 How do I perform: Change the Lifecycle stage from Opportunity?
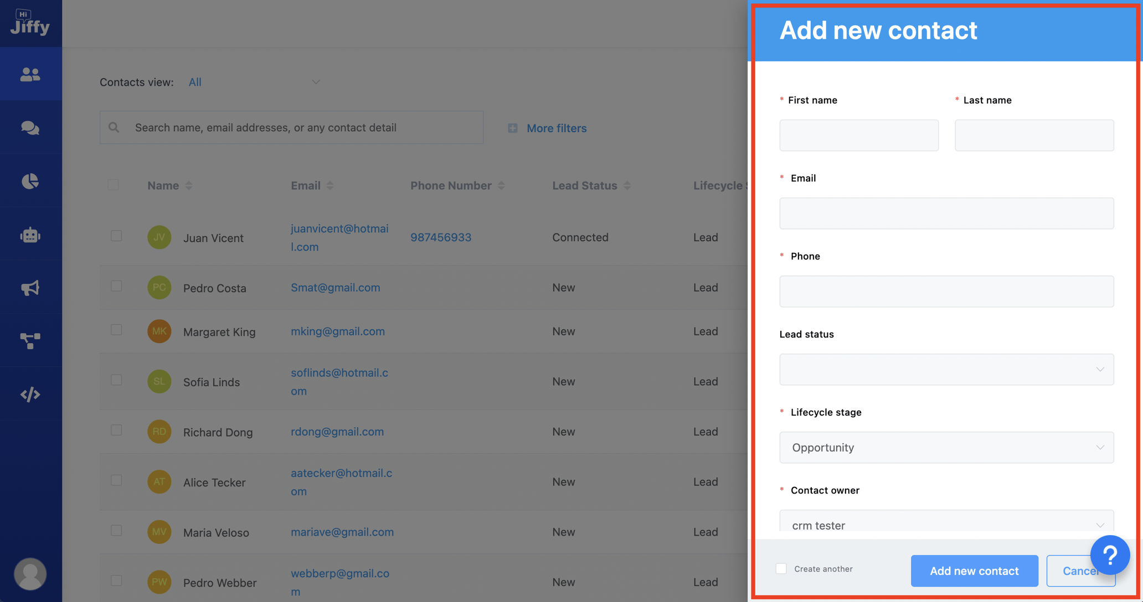(x=946, y=448)
